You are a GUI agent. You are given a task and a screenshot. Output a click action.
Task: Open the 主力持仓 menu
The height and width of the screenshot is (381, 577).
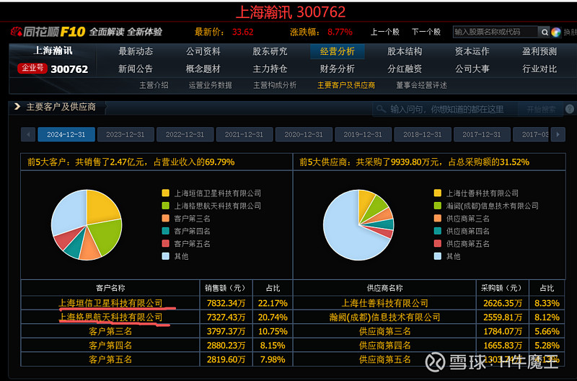pyautogui.click(x=270, y=69)
